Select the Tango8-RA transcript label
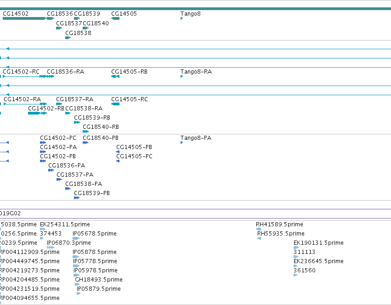 point(196,72)
